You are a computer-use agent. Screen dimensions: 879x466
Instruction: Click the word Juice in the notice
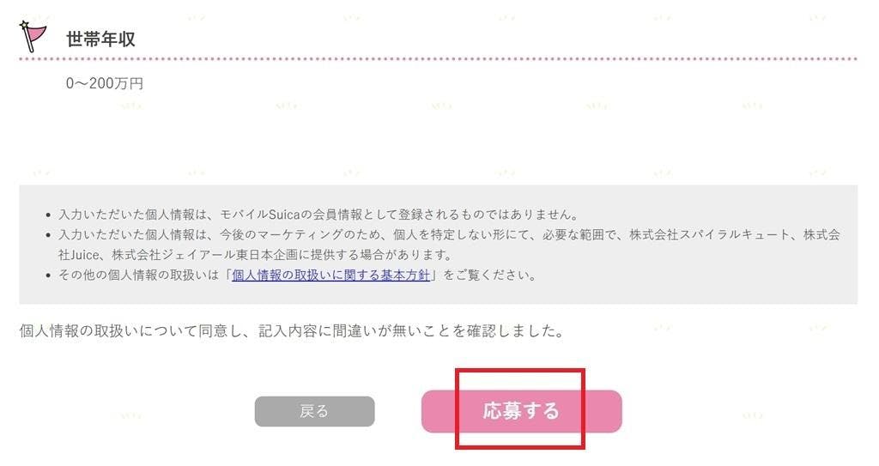click(85, 255)
